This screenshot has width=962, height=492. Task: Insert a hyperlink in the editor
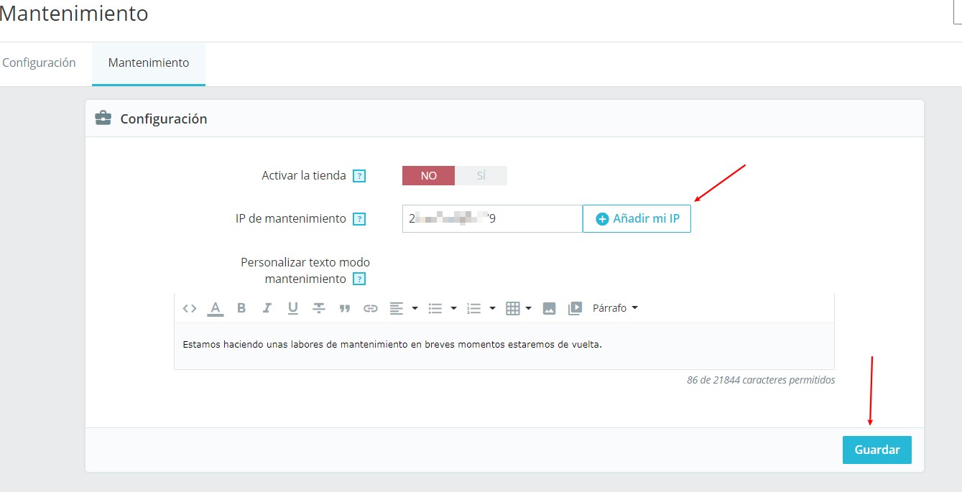pos(371,308)
